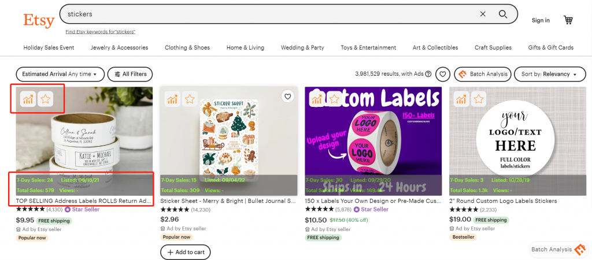The image size is (592, 260).
Task: Click the Sign in link
Action: pyautogui.click(x=541, y=20)
